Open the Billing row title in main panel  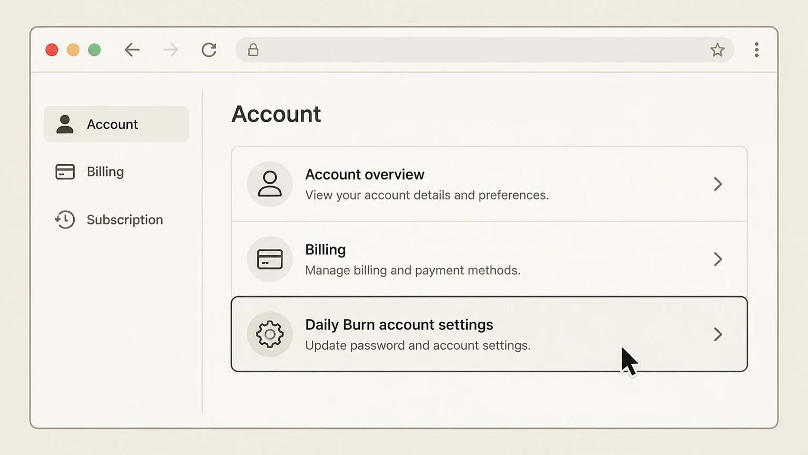pos(326,250)
